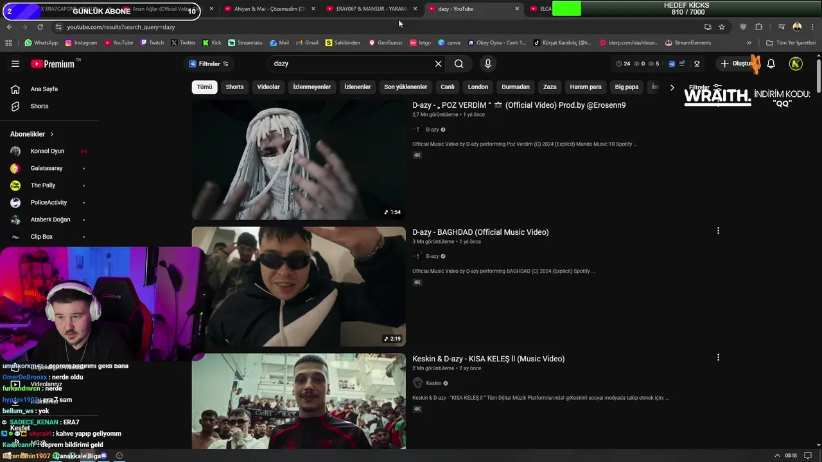Screen dimensions: 822x462
Task: Play the BAGHDAD video thumbnail
Action: [299, 287]
